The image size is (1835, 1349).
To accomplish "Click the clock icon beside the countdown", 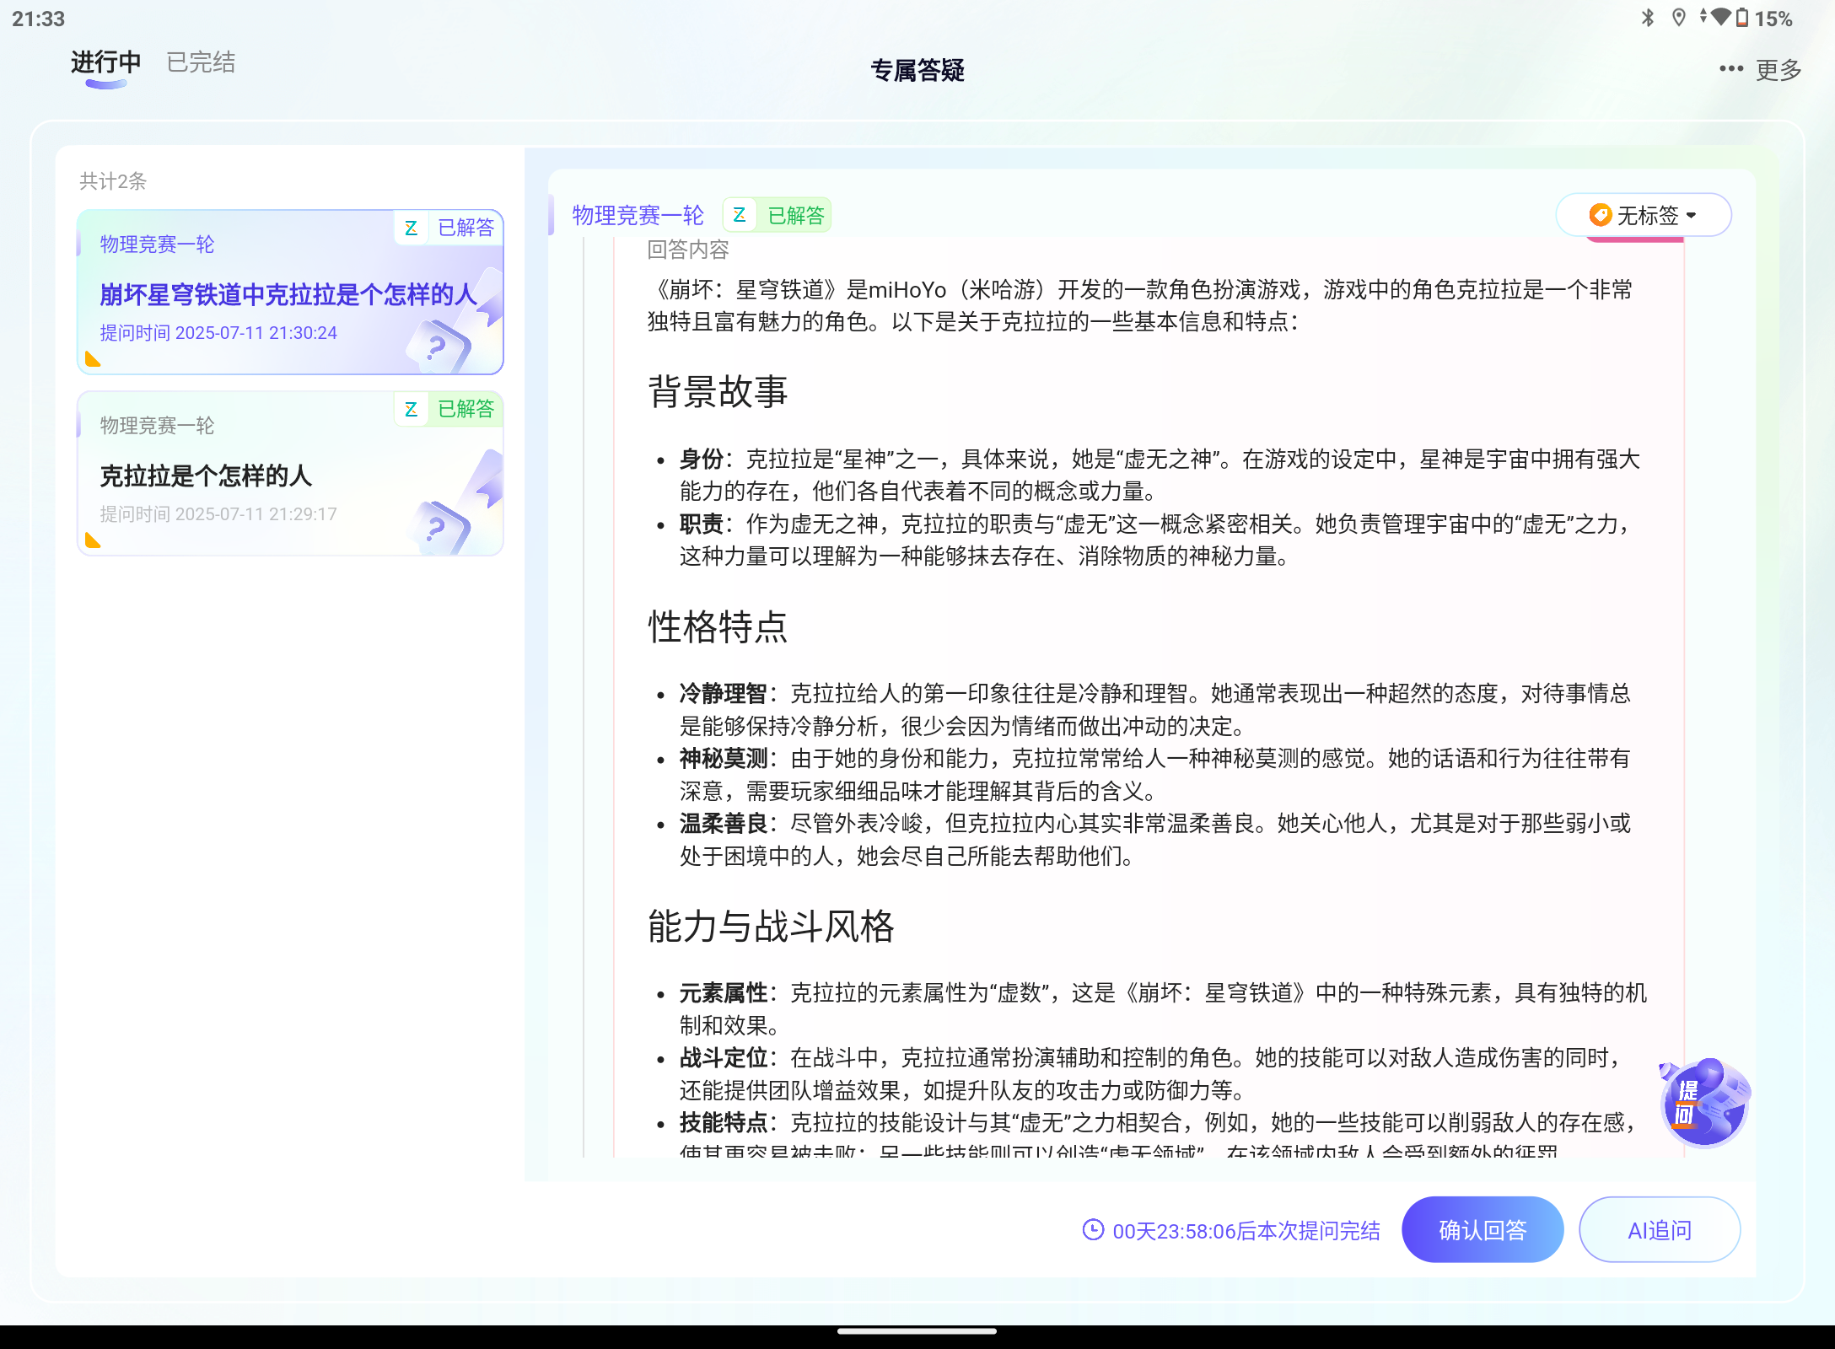I will (1093, 1230).
